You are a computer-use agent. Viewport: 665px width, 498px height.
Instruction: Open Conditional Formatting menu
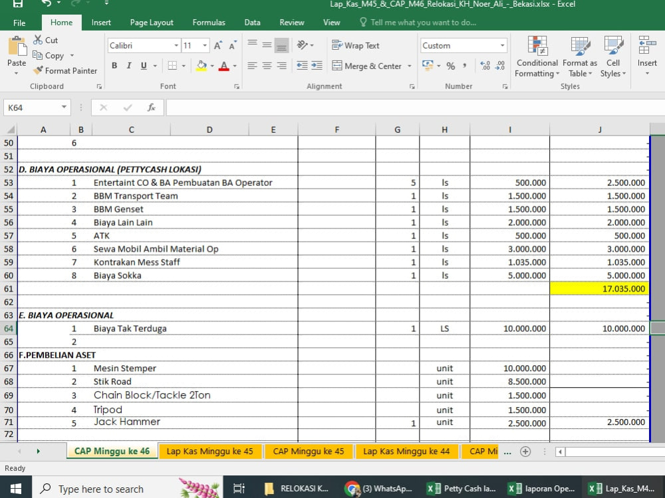537,57
